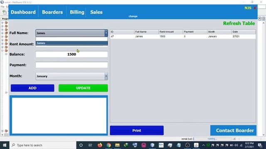266x149 pixels.
Task: Click the Print button
Action: tap(137, 130)
